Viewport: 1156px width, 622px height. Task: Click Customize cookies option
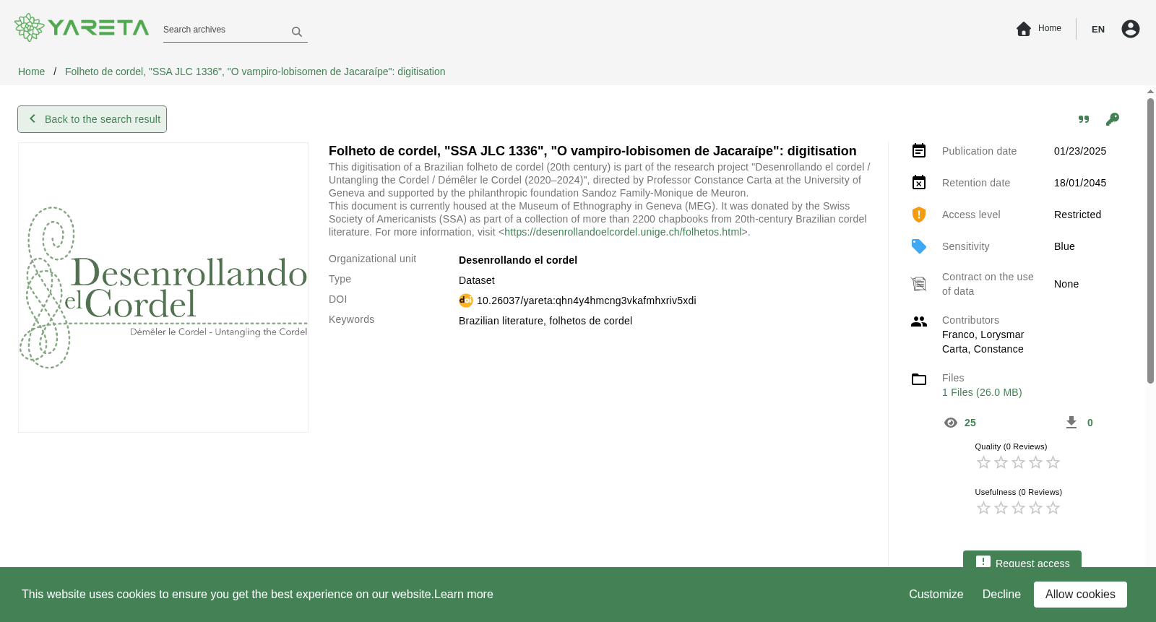click(936, 595)
